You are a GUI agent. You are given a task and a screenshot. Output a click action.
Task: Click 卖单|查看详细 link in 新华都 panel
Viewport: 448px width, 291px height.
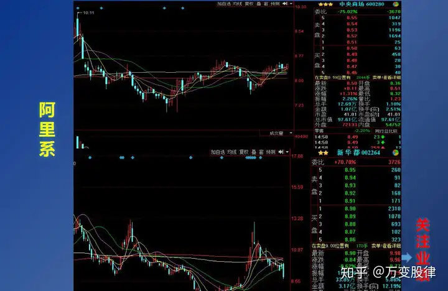click(386, 246)
